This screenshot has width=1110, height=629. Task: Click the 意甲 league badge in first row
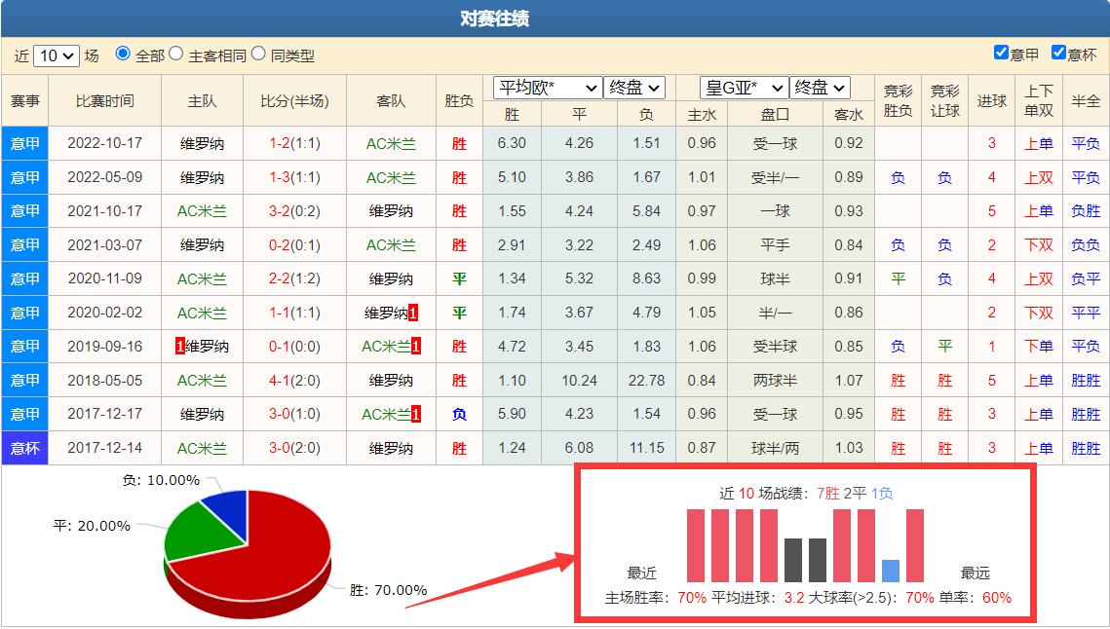pos(23,143)
